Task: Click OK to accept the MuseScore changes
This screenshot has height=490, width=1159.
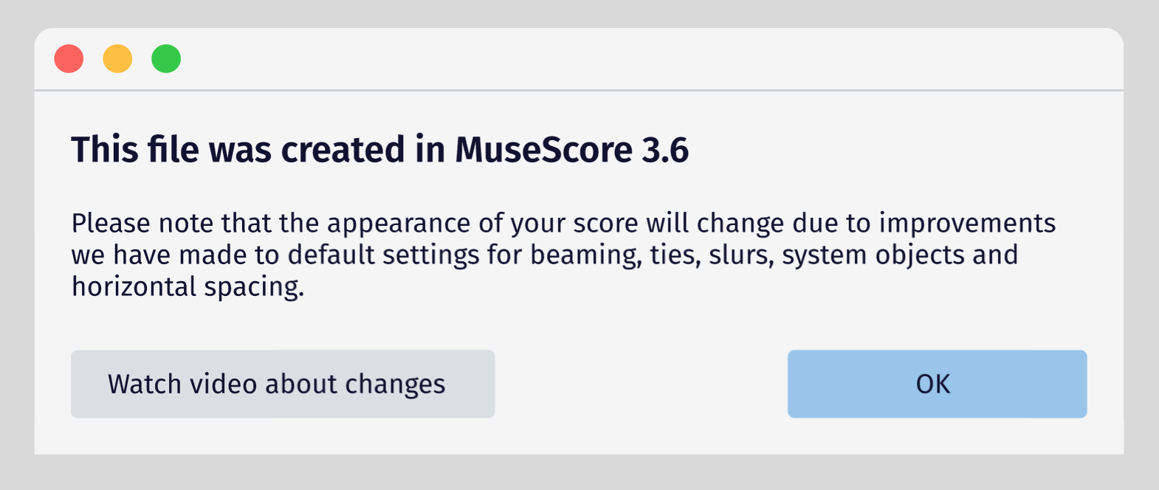Action: pyautogui.click(x=937, y=384)
